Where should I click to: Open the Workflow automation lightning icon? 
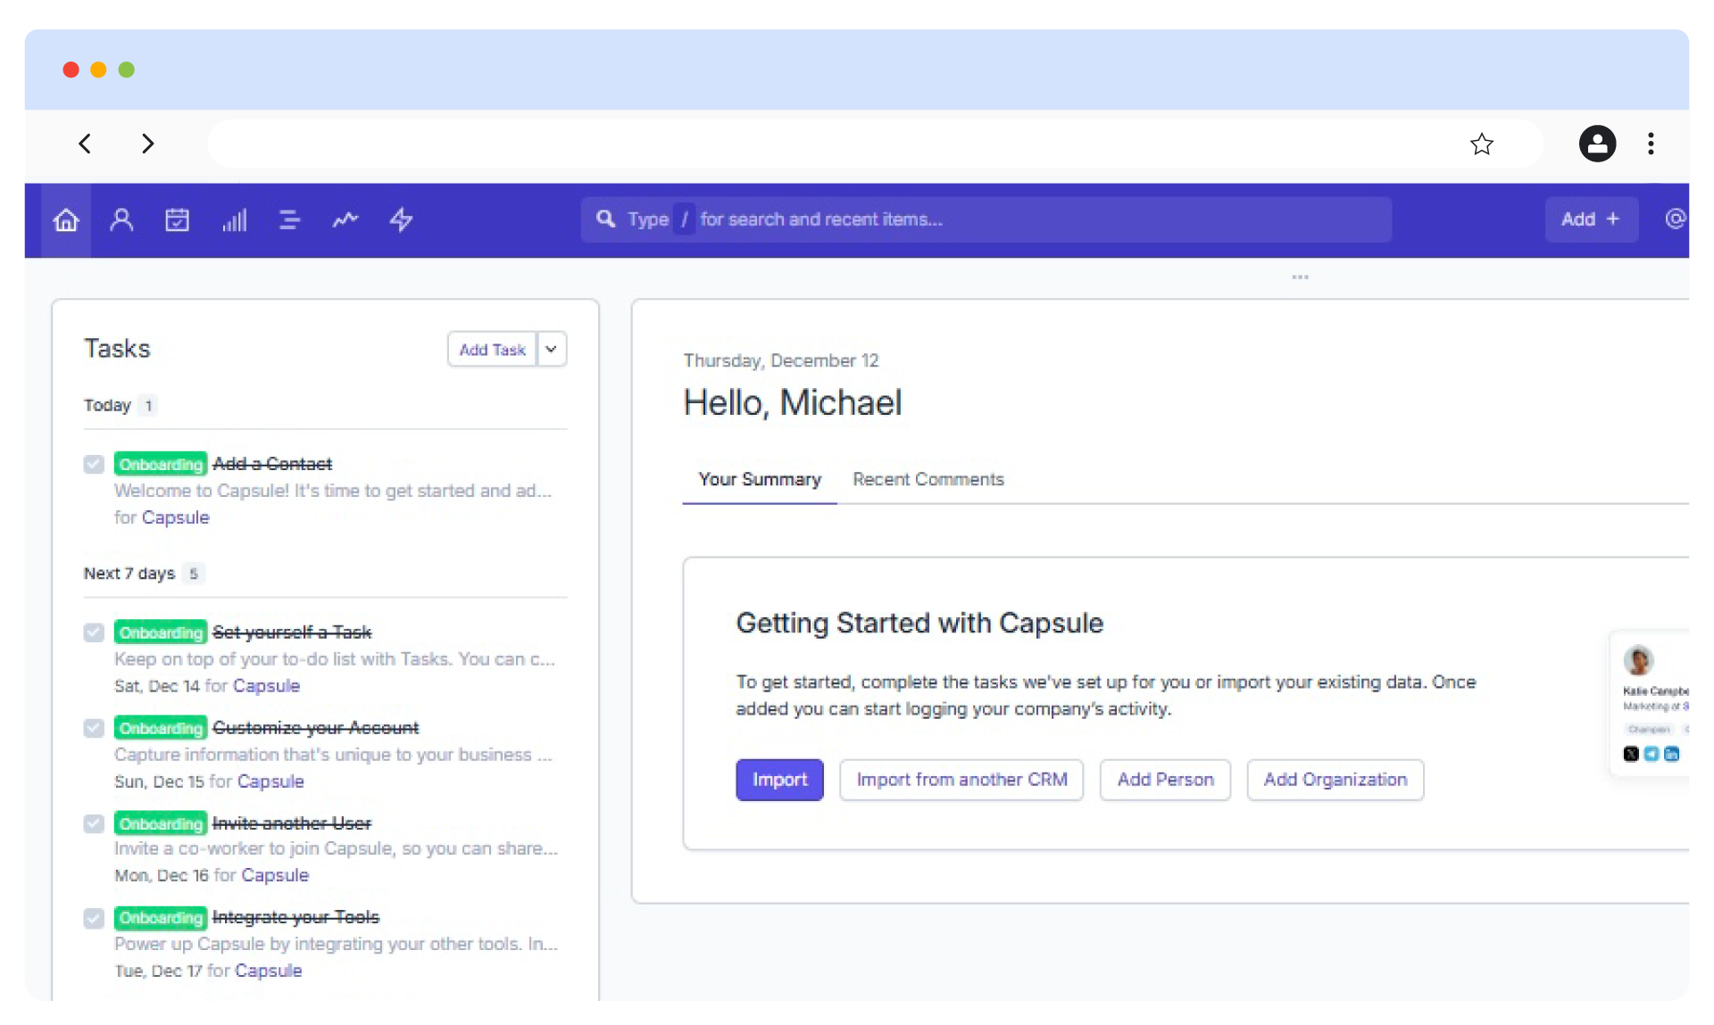click(401, 219)
